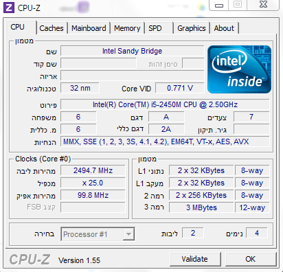Click the OK button

251,259
